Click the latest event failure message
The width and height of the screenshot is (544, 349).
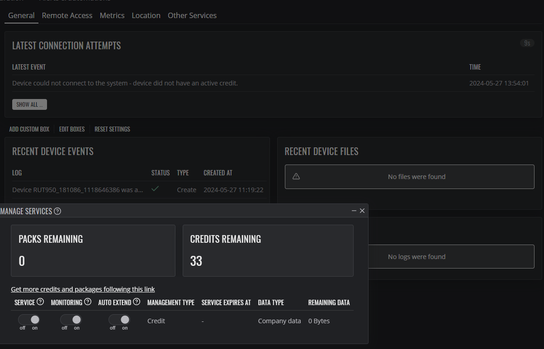coord(125,83)
